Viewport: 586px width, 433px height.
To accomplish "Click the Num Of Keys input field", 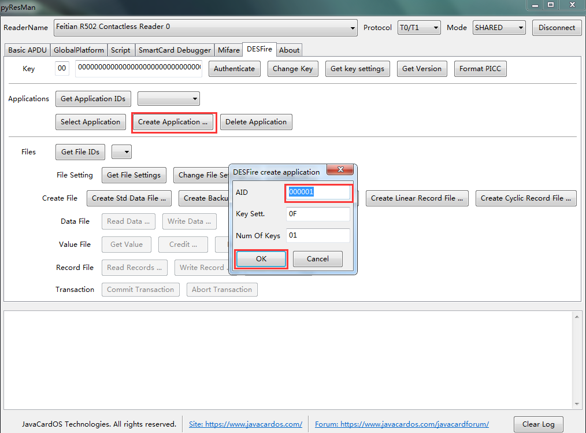I will tap(318, 235).
